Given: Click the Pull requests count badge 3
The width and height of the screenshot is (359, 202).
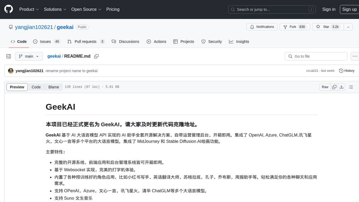Looking at the screenshot, I should pos(102,42).
